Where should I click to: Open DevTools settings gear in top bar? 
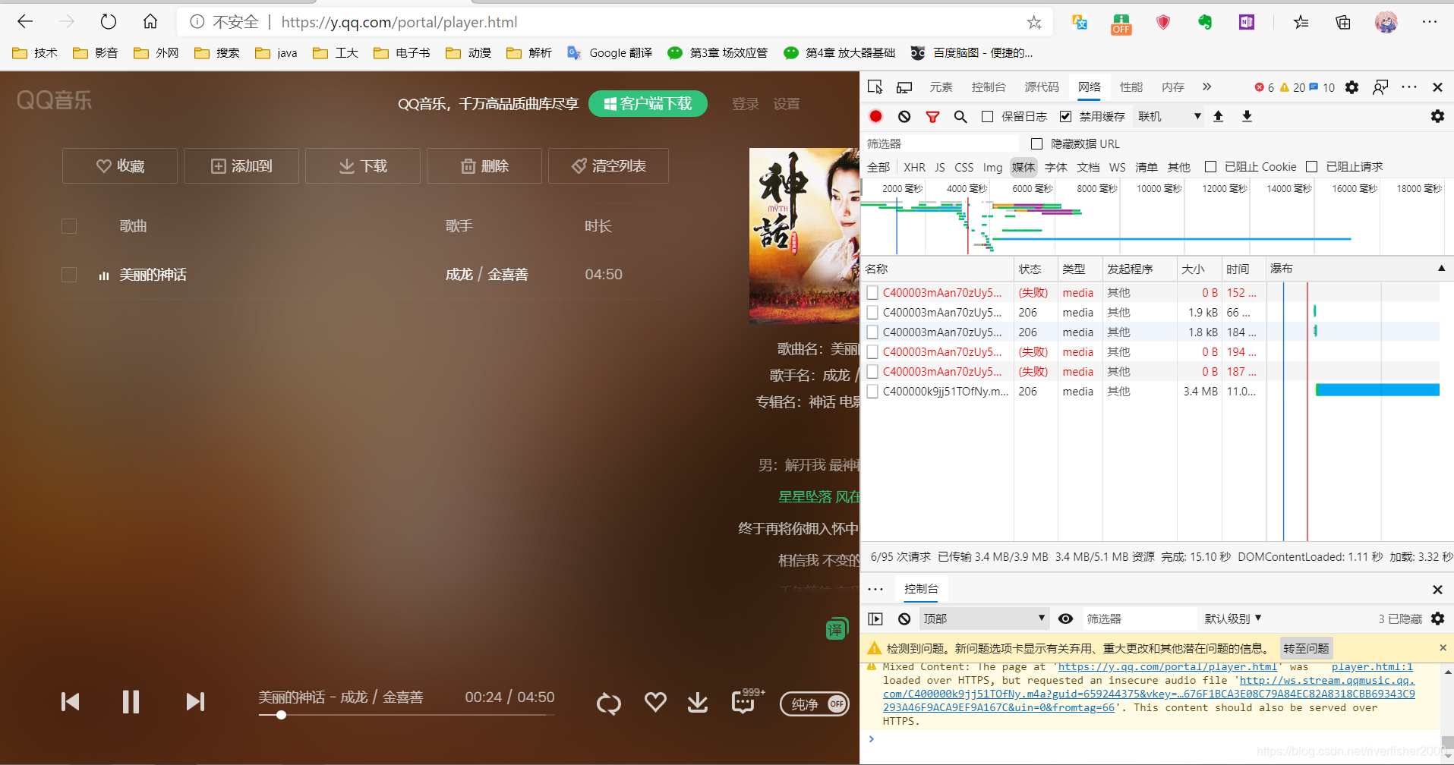click(x=1351, y=87)
